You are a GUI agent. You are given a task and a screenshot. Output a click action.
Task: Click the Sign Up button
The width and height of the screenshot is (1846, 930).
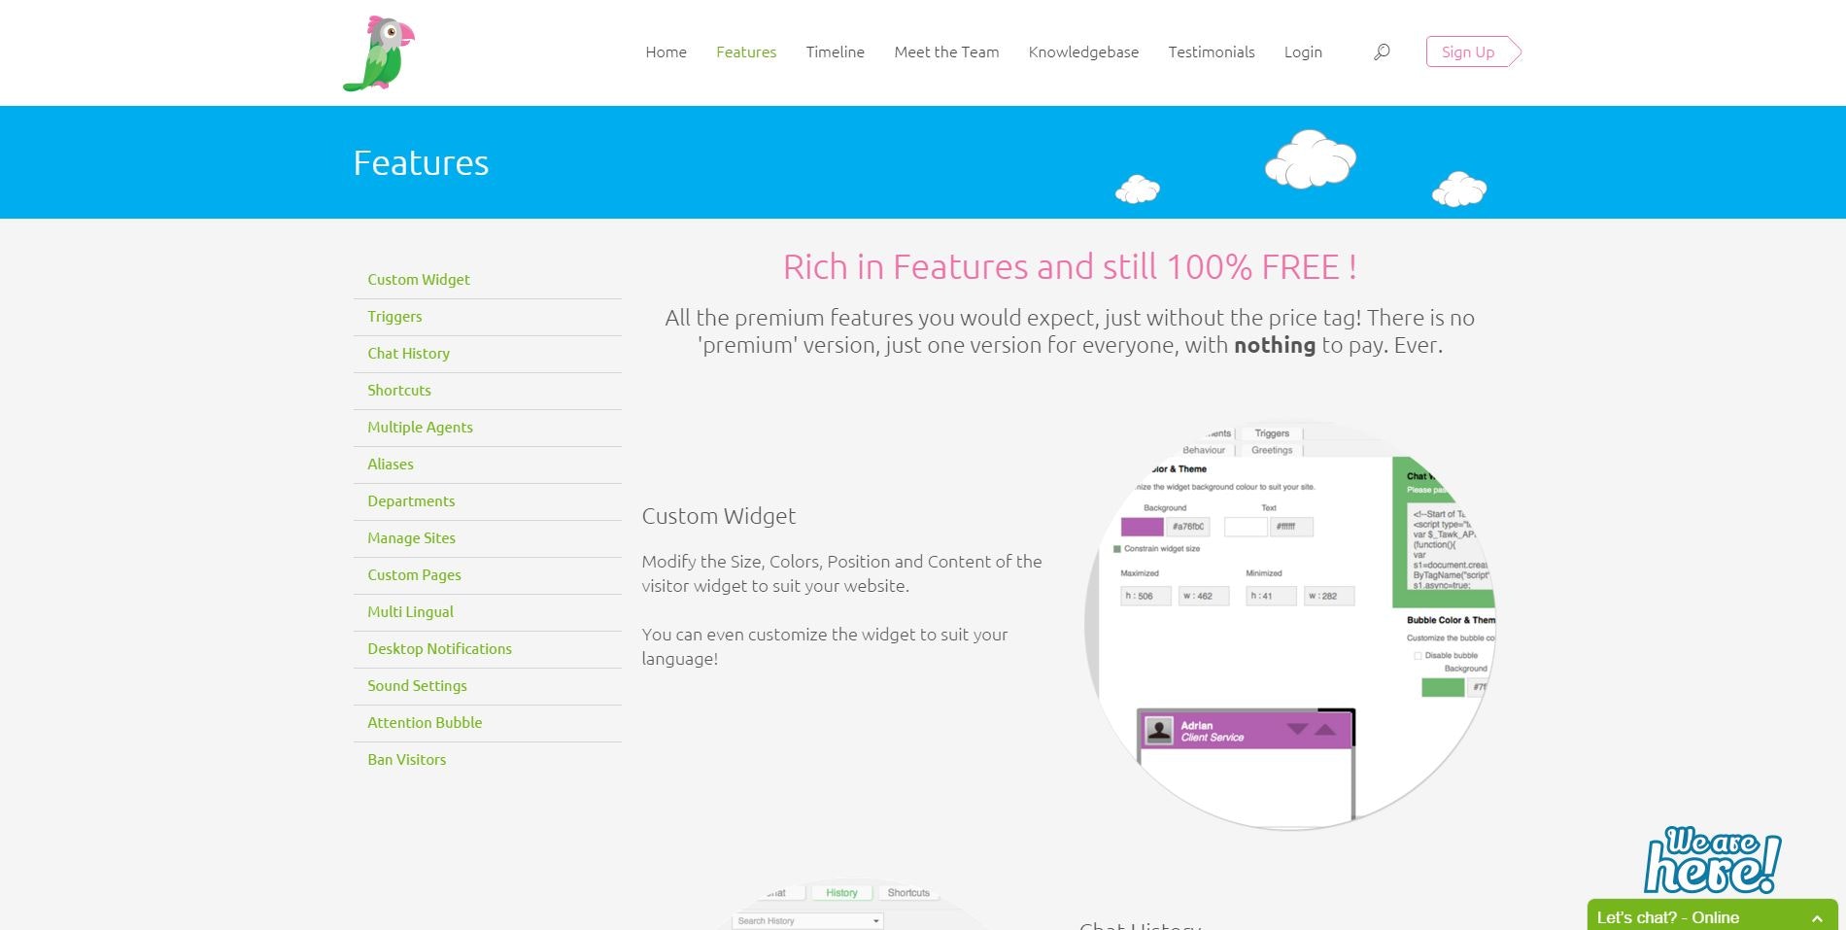tap(1473, 52)
